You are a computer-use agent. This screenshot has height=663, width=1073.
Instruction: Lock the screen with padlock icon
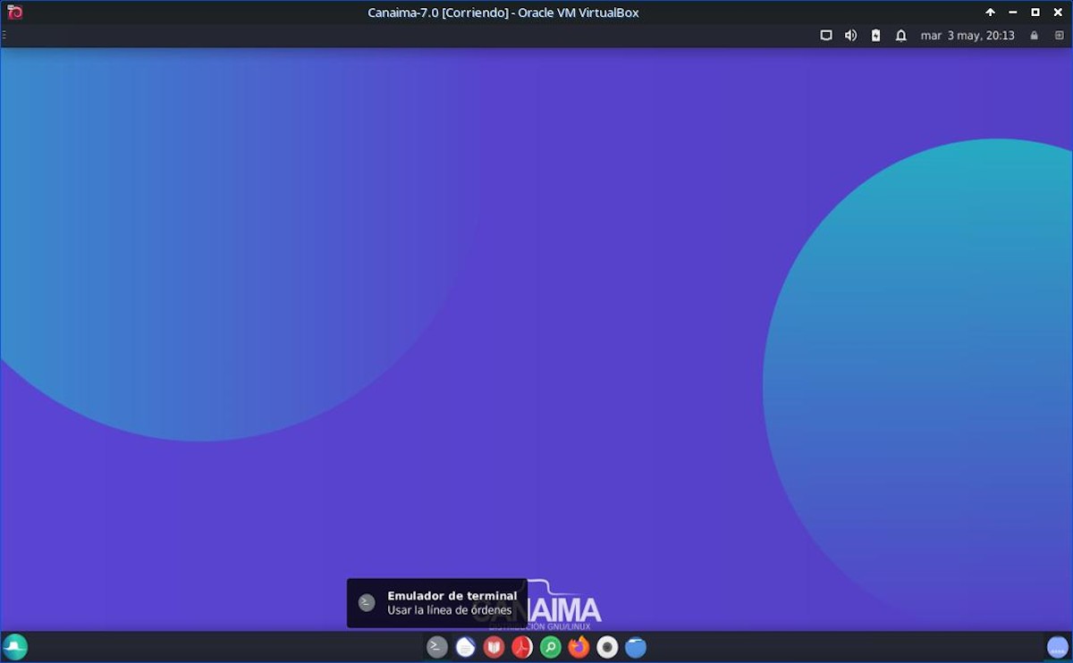click(1035, 36)
